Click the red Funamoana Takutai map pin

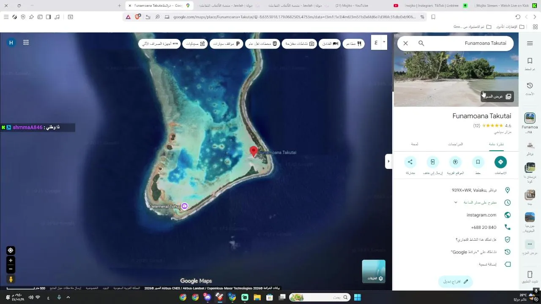click(x=254, y=152)
